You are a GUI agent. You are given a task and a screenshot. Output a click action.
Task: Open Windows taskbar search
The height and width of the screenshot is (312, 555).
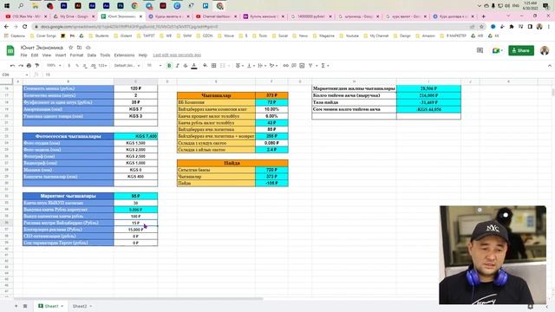click(x=21, y=6)
